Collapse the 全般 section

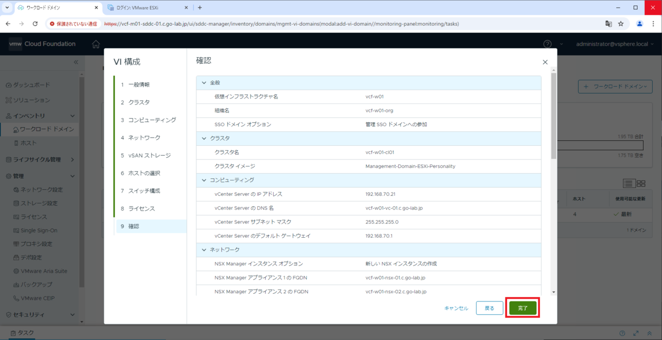[x=204, y=83]
